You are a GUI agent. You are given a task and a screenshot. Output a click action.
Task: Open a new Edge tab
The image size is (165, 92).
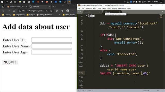click(53, 7)
